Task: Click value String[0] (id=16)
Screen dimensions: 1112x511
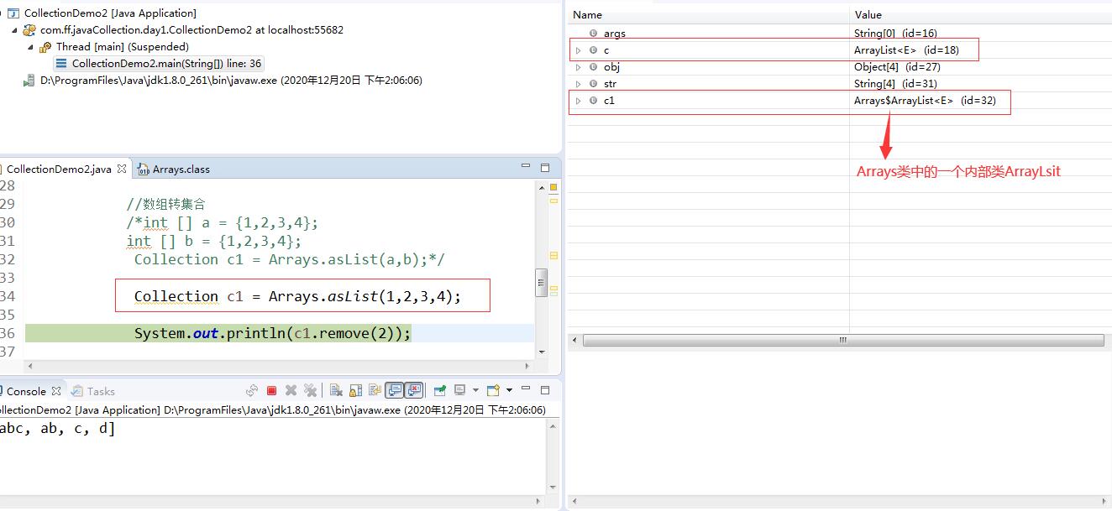Action: point(895,34)
